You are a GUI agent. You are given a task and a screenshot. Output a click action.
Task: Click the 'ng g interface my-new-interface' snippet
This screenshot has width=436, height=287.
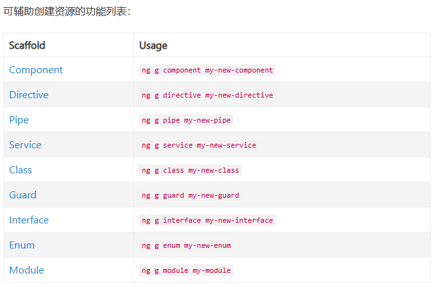tap(207, 220)
